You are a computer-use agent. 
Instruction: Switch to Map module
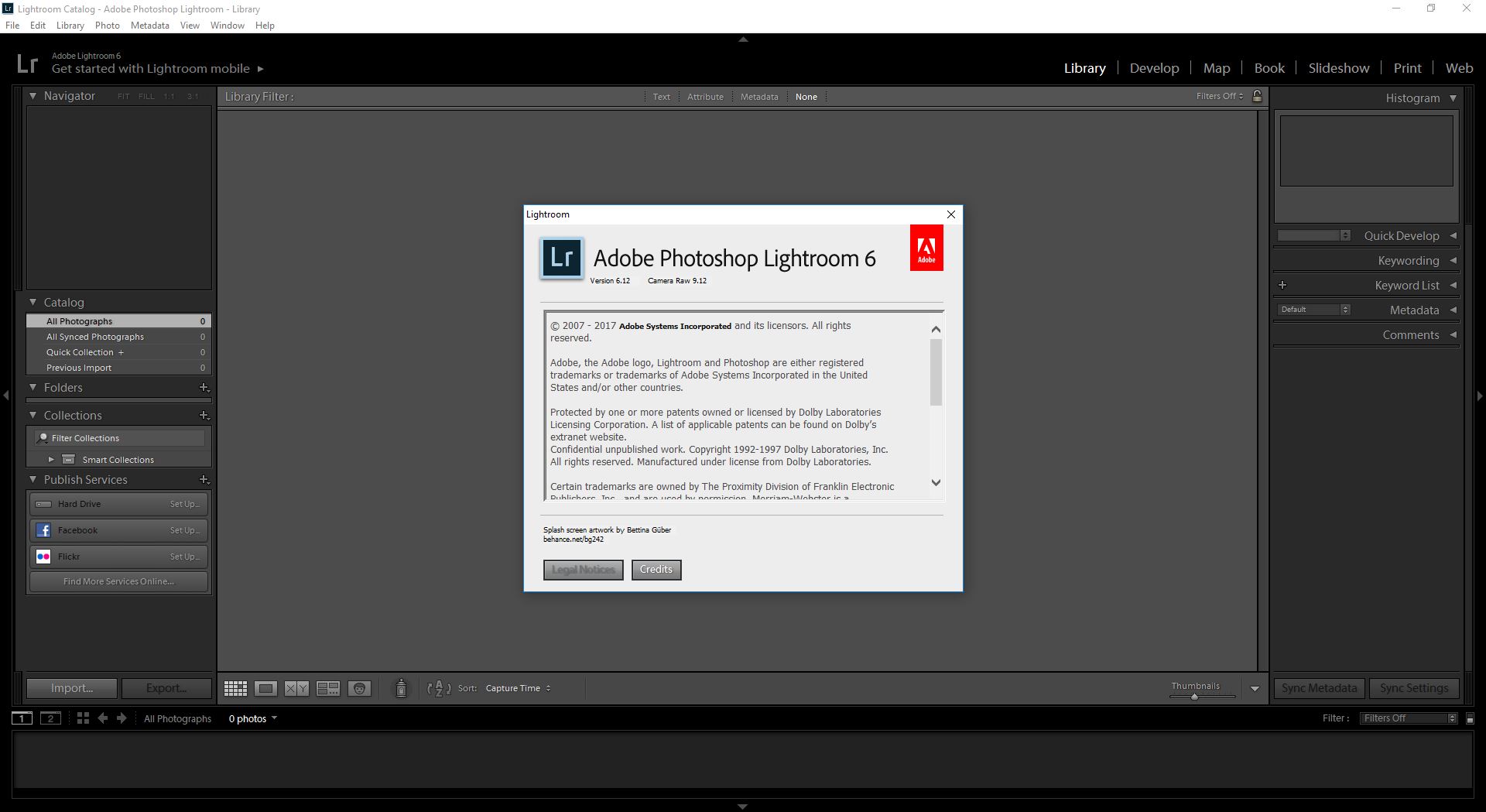point(1216,68)
